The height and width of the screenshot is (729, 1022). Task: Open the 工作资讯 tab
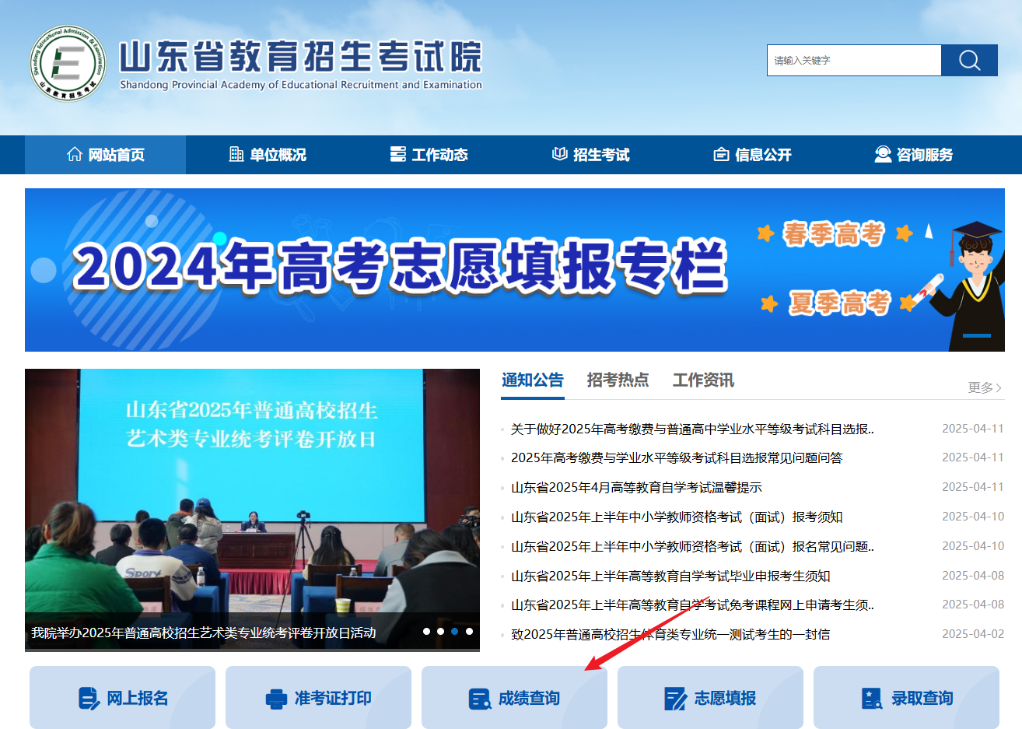point(702,380)
